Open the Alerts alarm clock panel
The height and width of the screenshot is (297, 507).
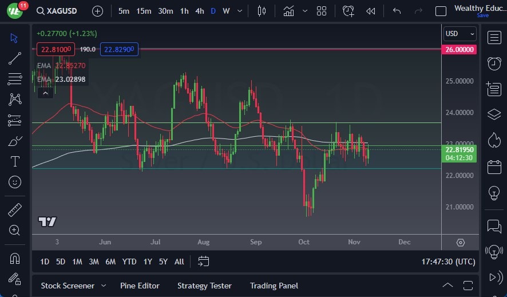pos(494,63)
